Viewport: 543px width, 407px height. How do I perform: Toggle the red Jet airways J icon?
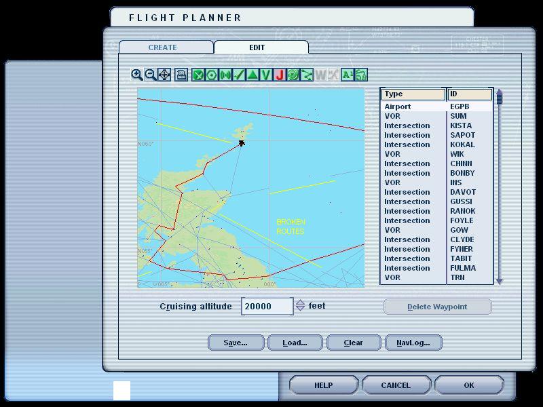tap(279, 75)
